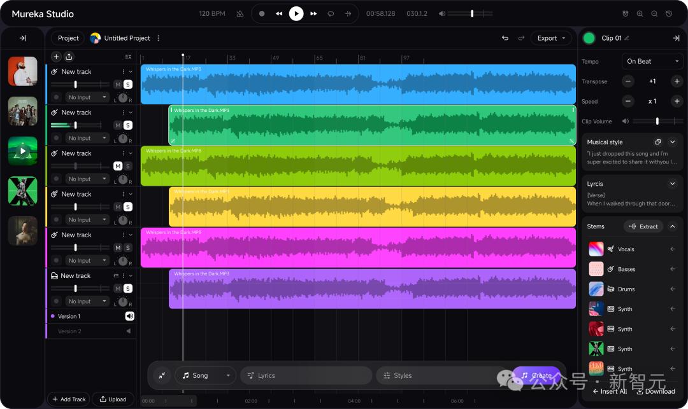Click the Extract stems button
This screenshot has width=688, height=409.
coord(643,226)
